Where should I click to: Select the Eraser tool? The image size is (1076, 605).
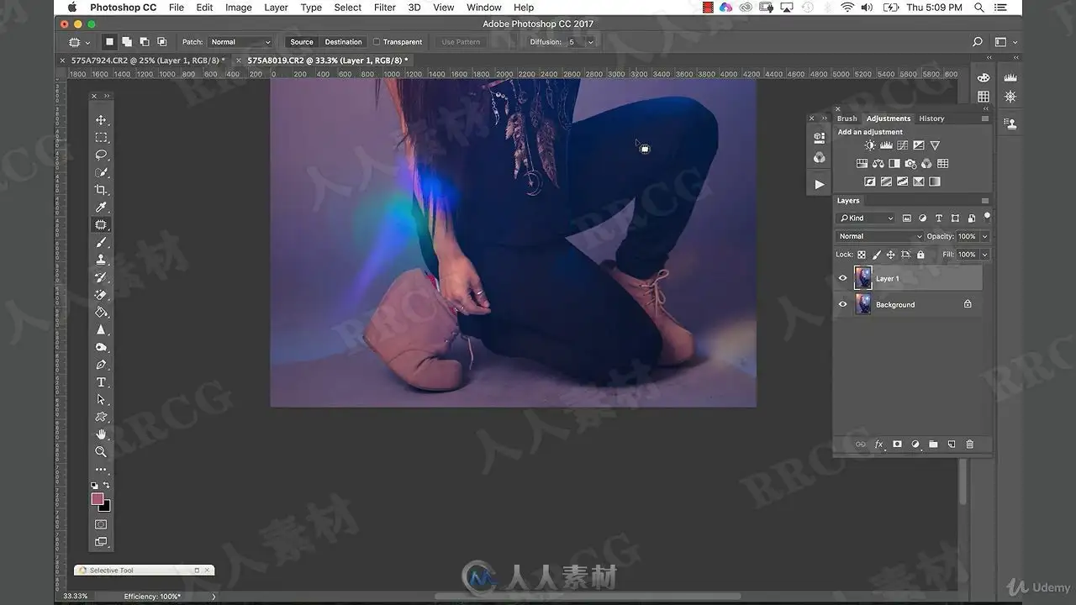(101, 295)
